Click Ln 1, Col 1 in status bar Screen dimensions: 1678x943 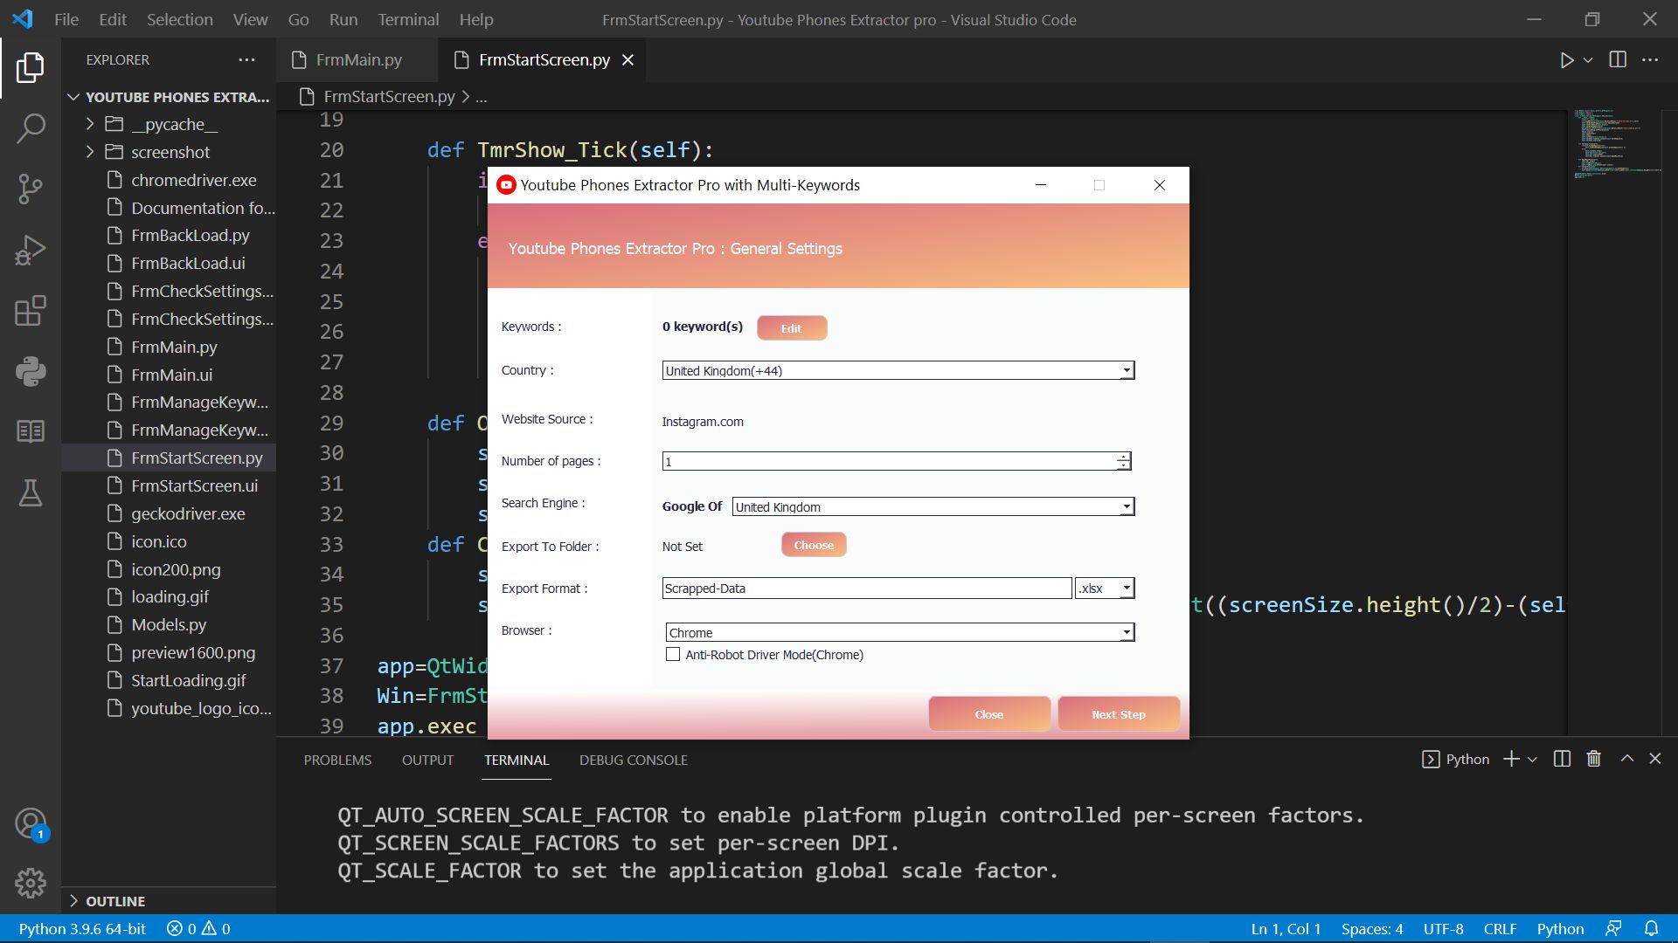[x=1286, y=928]
